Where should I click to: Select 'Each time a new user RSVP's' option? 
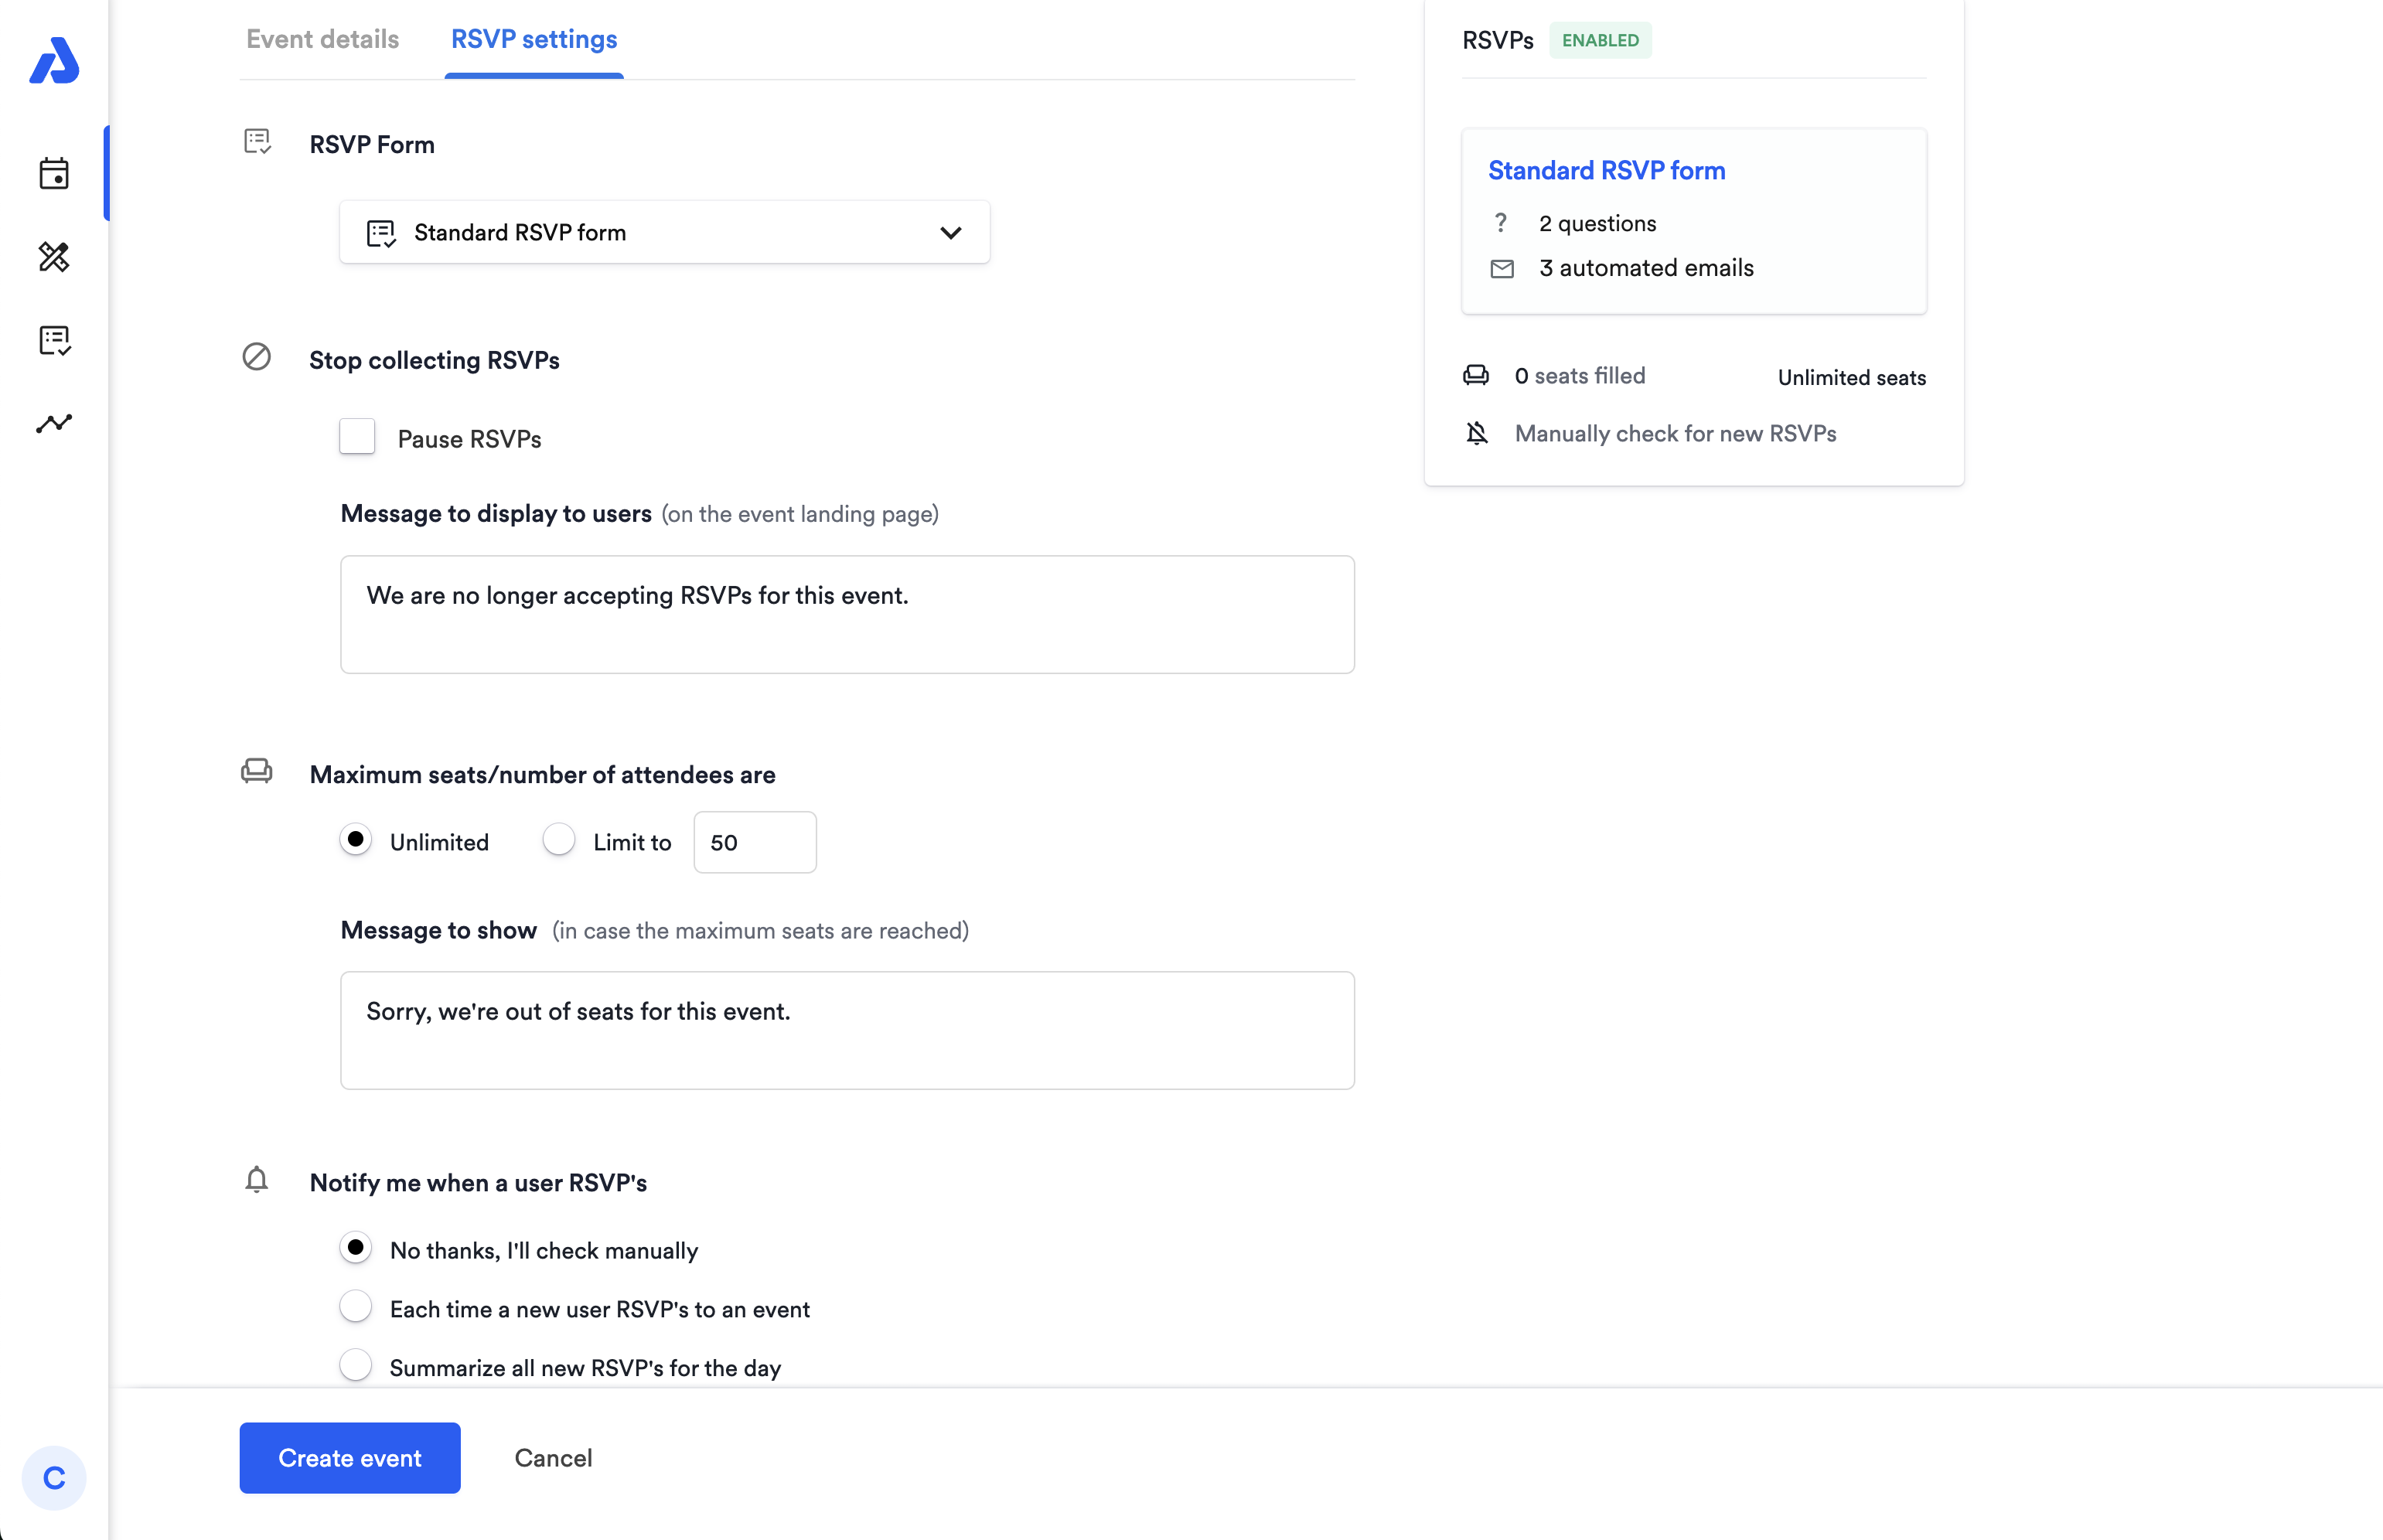pyautogui.click(x=356, y=1307)
